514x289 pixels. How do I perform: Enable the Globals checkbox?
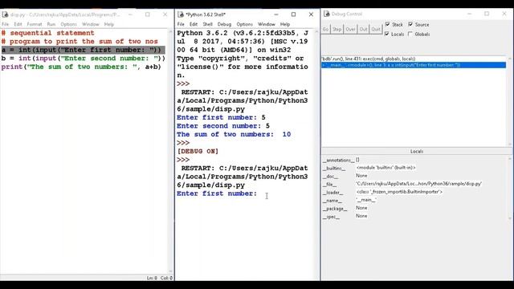pos(410,34)
